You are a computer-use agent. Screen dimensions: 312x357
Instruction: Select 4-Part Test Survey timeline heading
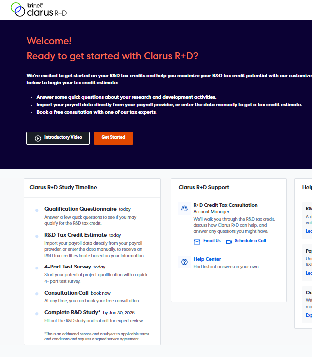coord(68,267)
